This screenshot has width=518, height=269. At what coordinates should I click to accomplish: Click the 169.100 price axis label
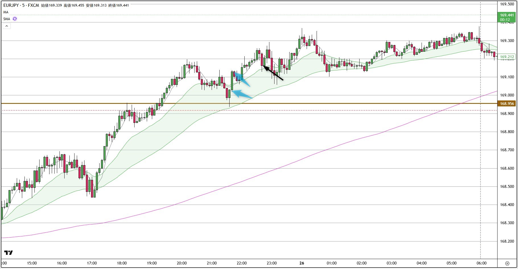click(507, 77)
